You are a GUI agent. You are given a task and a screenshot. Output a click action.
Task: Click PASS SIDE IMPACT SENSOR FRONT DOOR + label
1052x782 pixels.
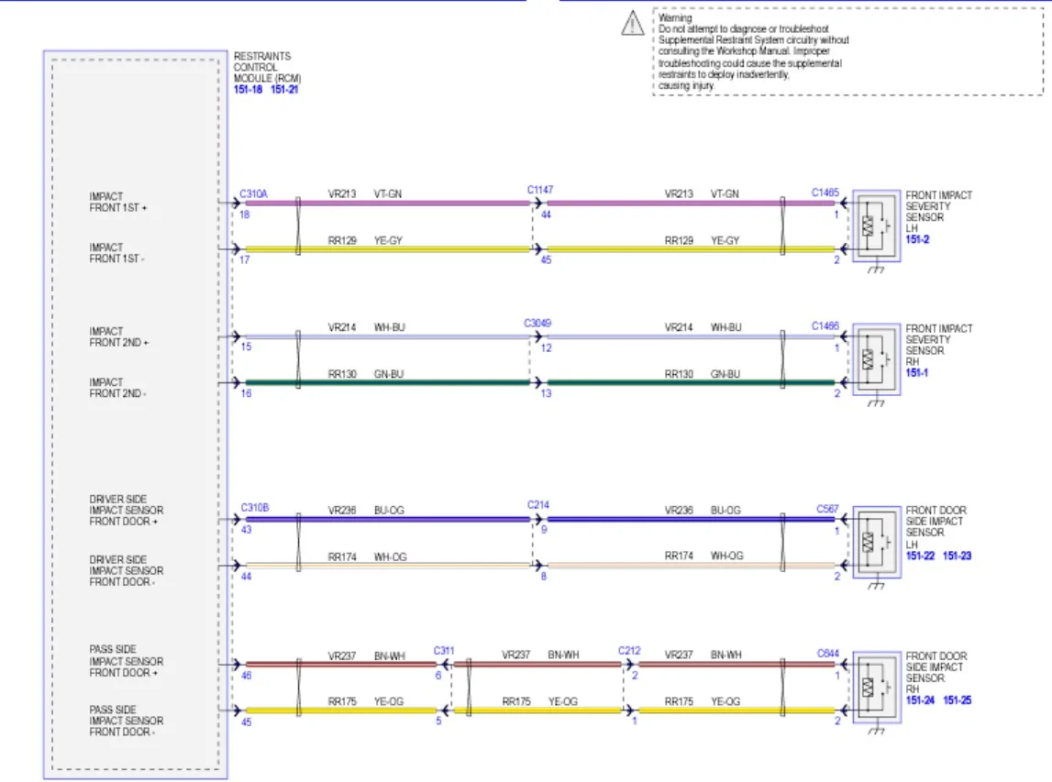(127, 661)
